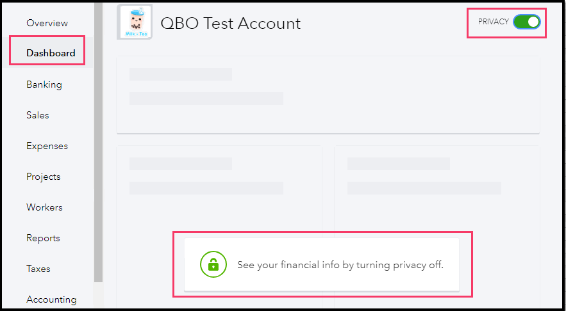Select Workers from the left navigation
This screenshot has width=566, height=311.
pos(44,207)
